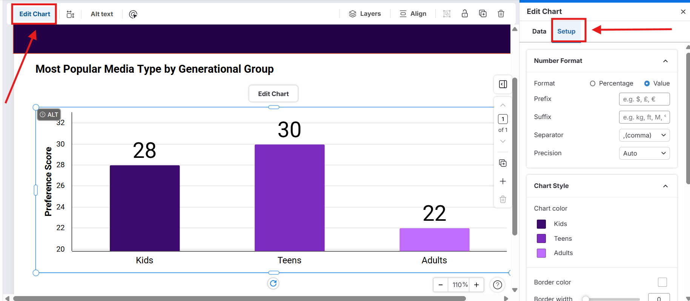Image resolution: width=690 pixels, height=301 pixels.
Task: Add a new page with the plus icon
Action: pos(503,181)
